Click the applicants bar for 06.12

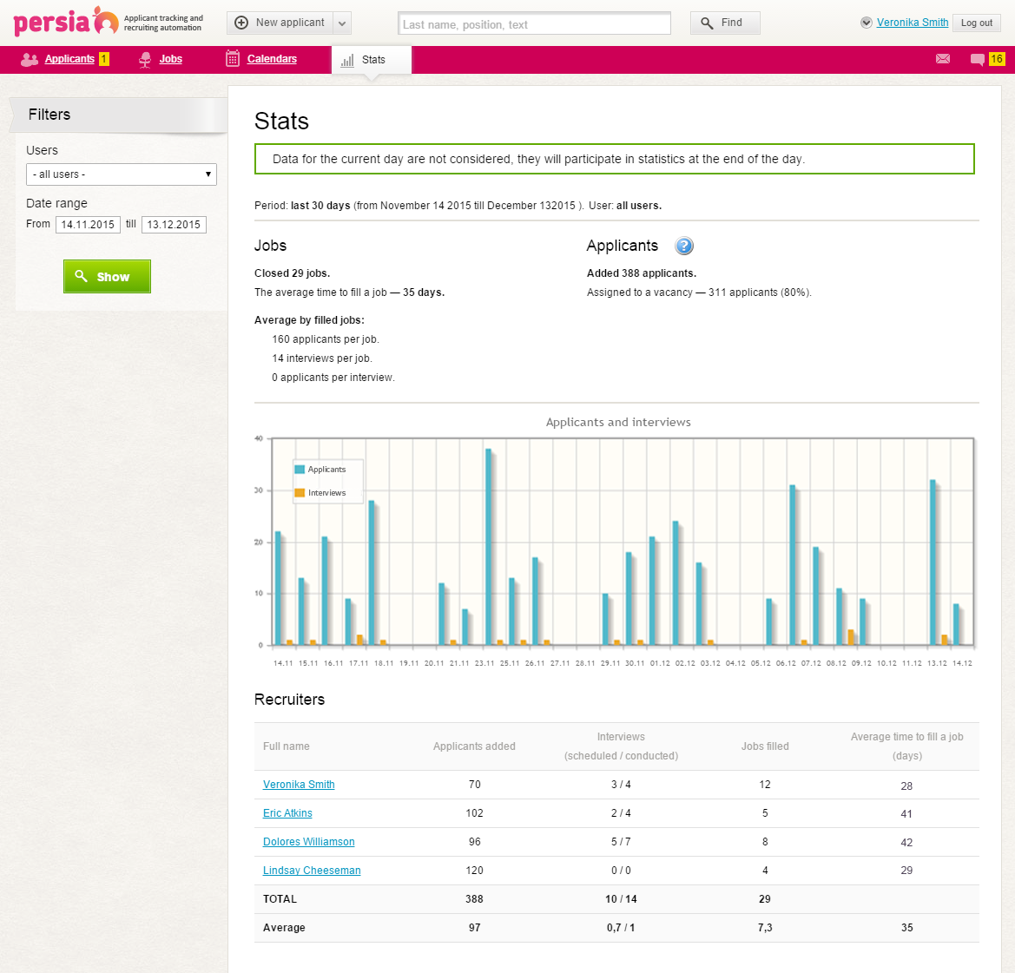[x=793, y=565]
